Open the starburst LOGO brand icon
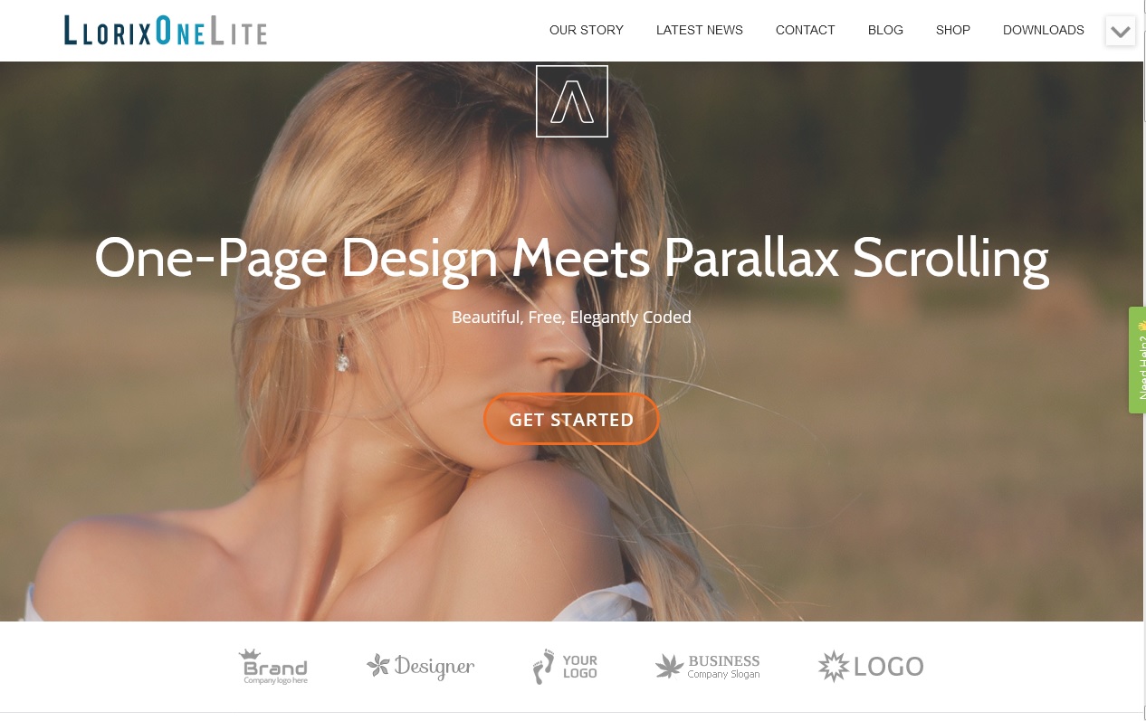The width and height of the screenshot is (1146, 721). [x=871, y=667]
